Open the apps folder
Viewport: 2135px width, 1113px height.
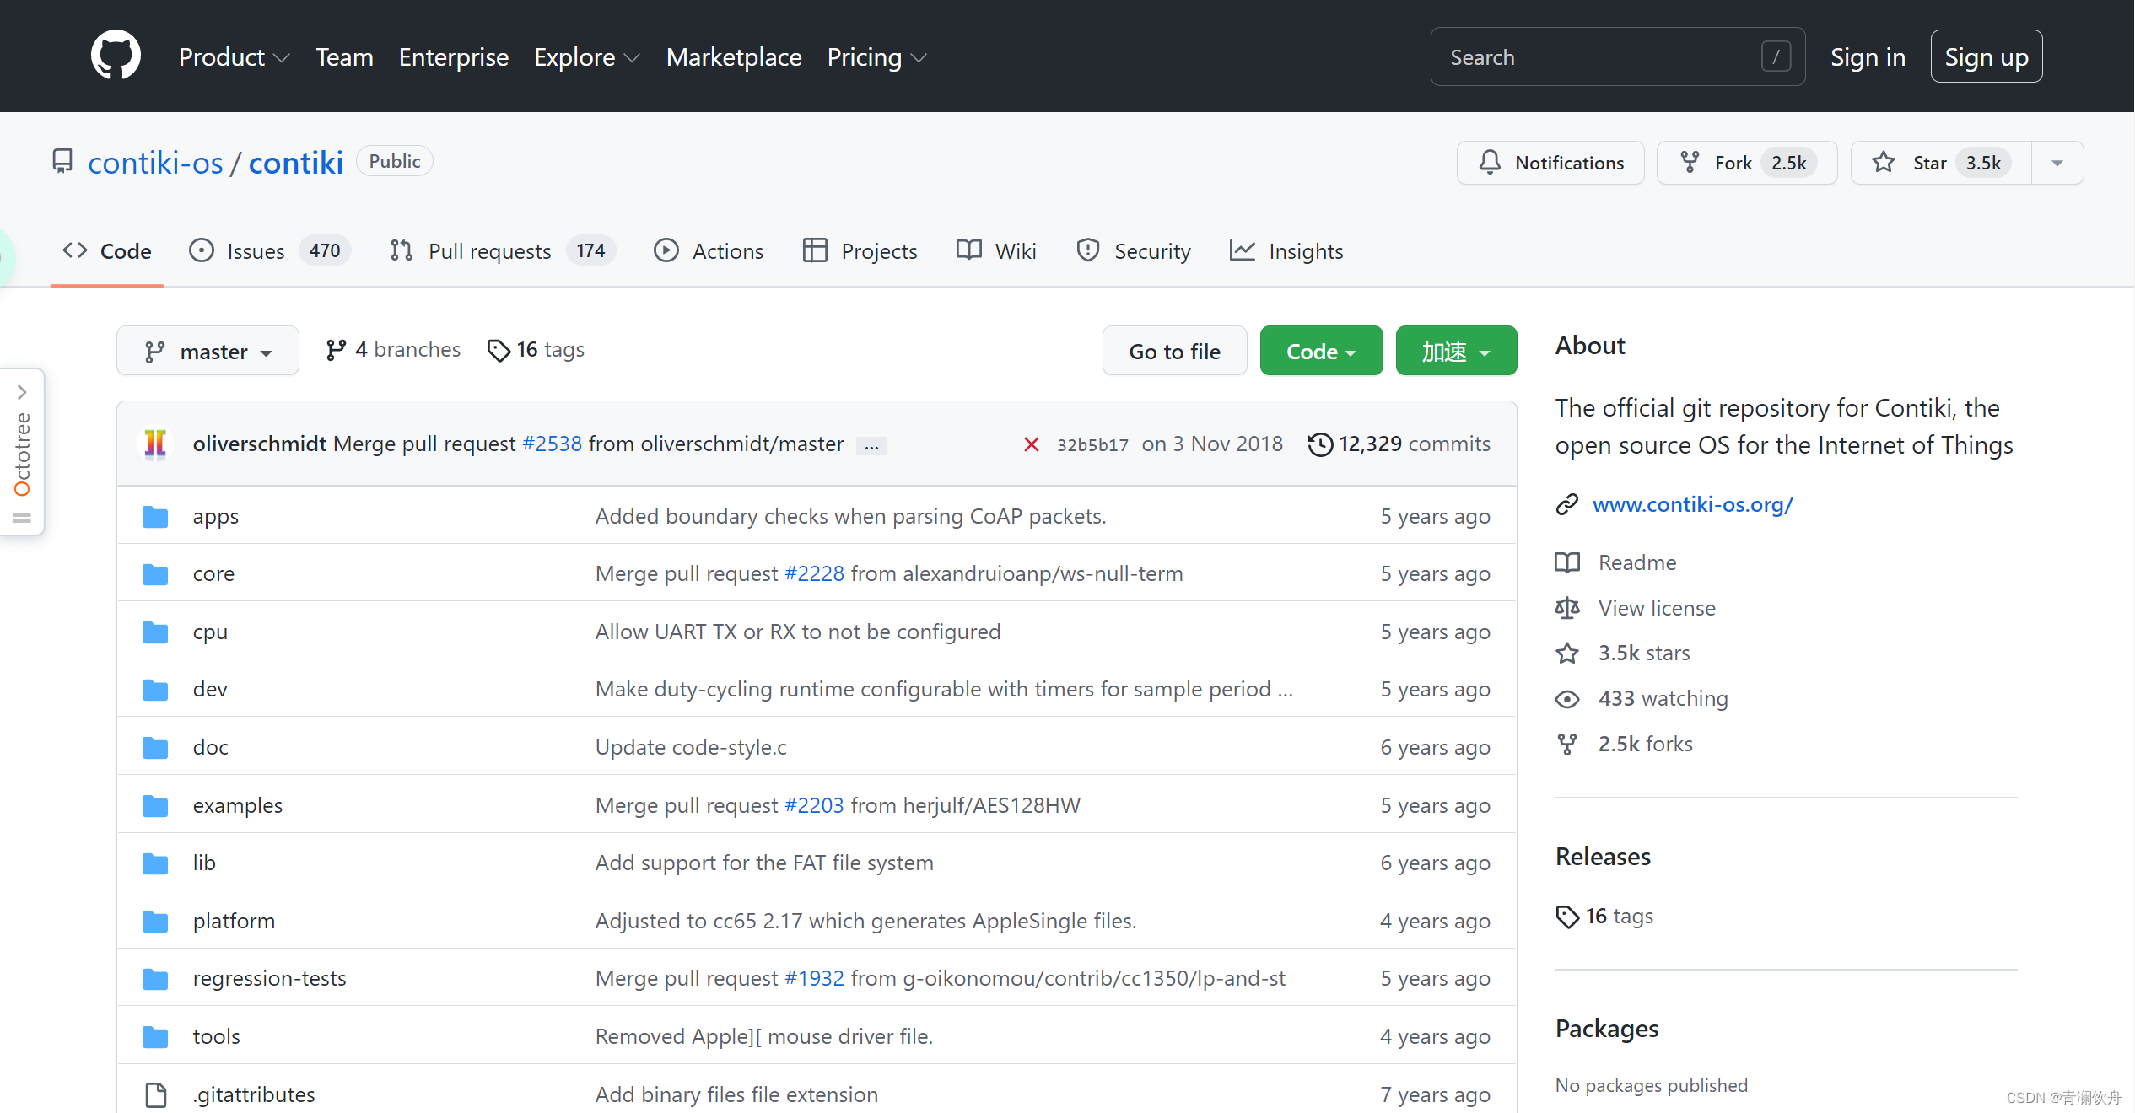click(x=215, y=516)
